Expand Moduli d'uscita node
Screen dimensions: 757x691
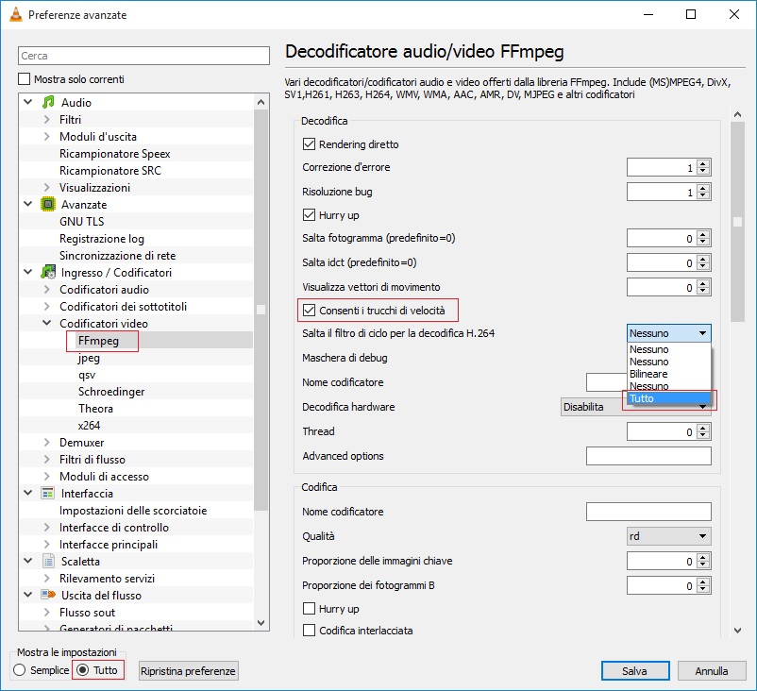tap(47, 136)
